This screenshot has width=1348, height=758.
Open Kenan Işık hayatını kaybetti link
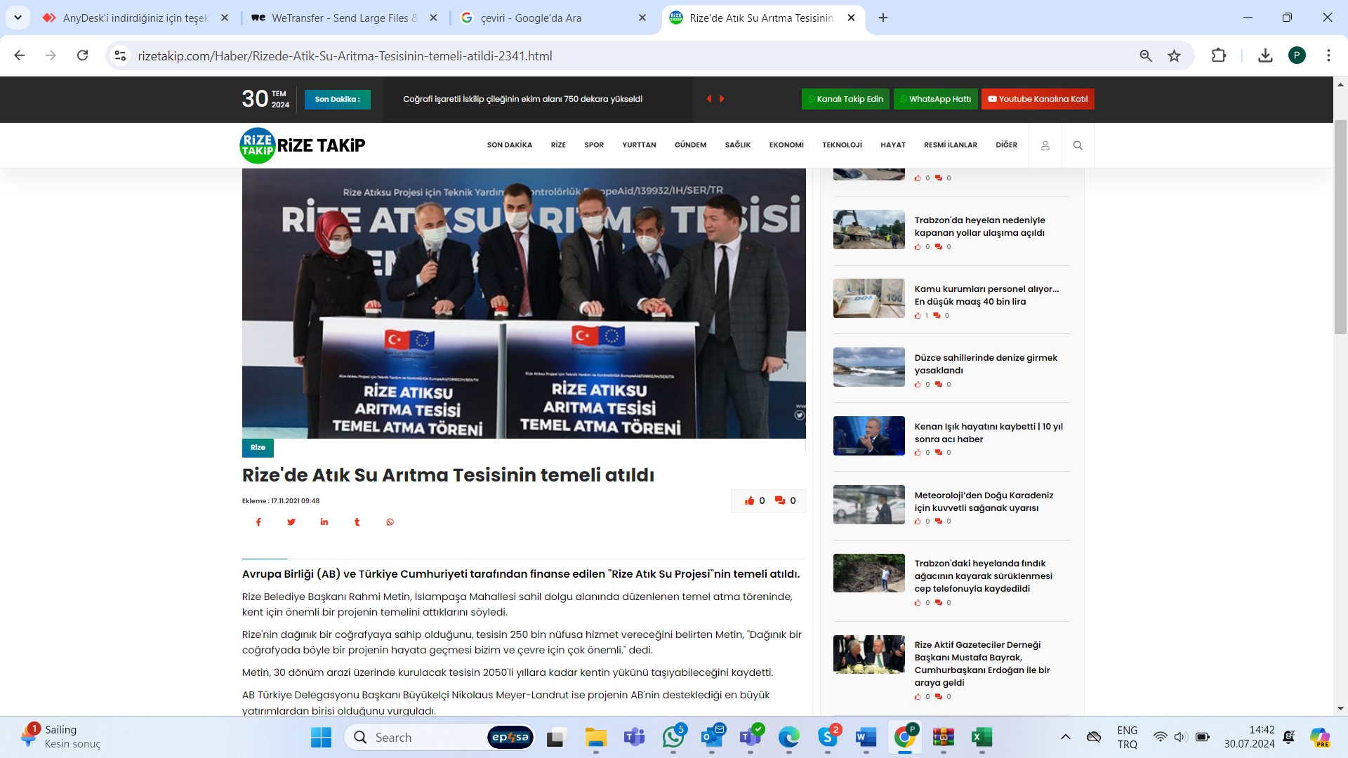[989, 432]
